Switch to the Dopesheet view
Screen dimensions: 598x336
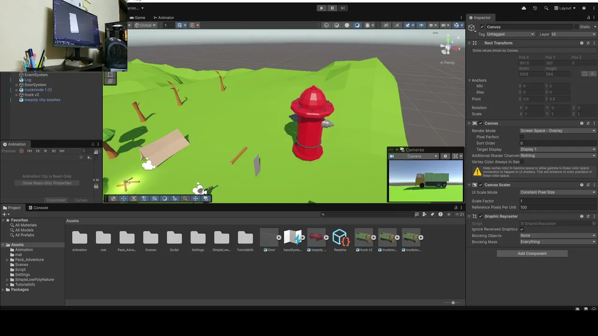point(56,200)
